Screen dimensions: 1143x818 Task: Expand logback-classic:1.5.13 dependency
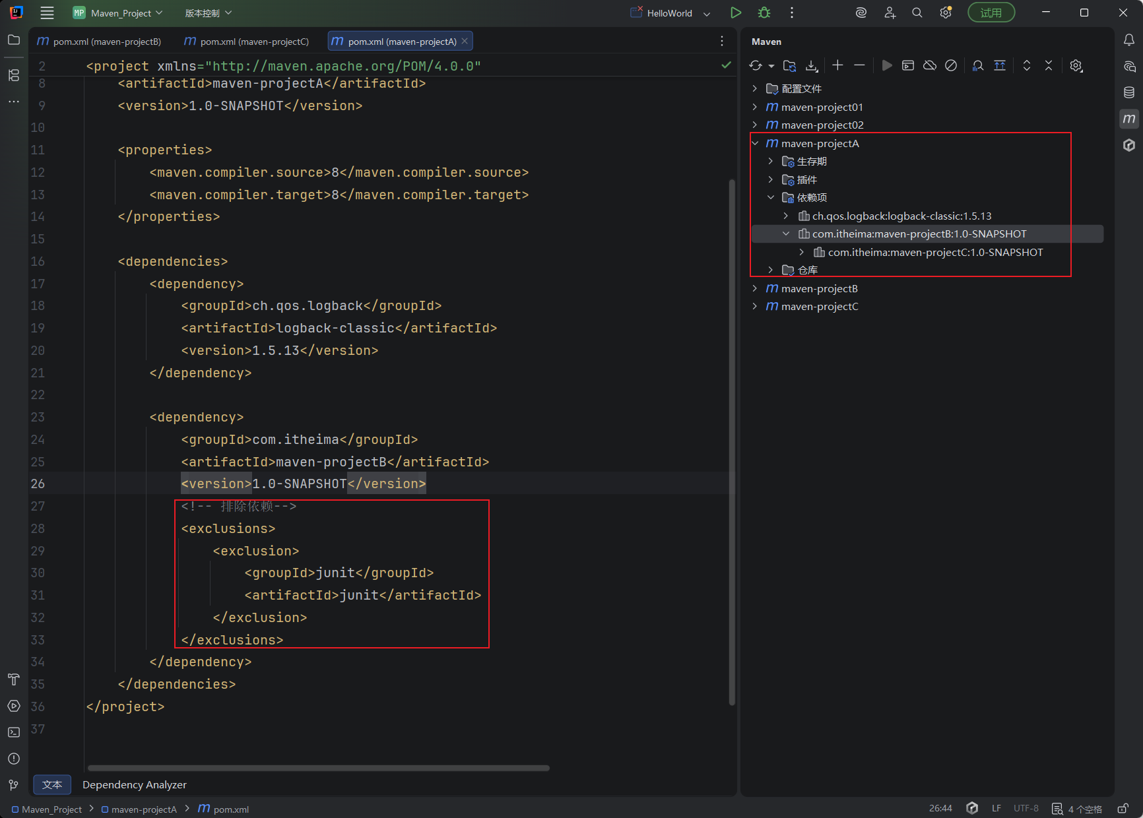(x=786, y=216)
